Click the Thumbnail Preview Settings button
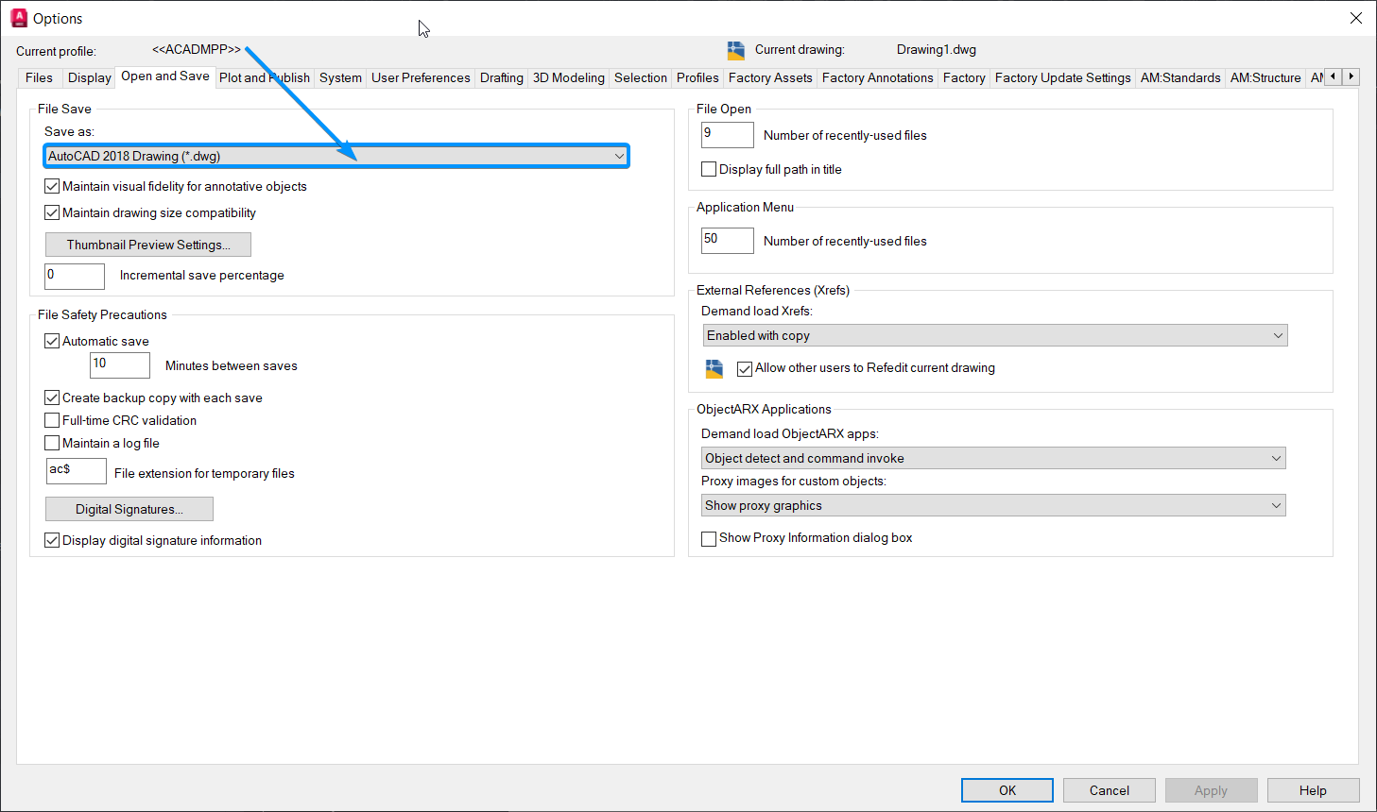Screen dimensions: 1377x812 147,244
